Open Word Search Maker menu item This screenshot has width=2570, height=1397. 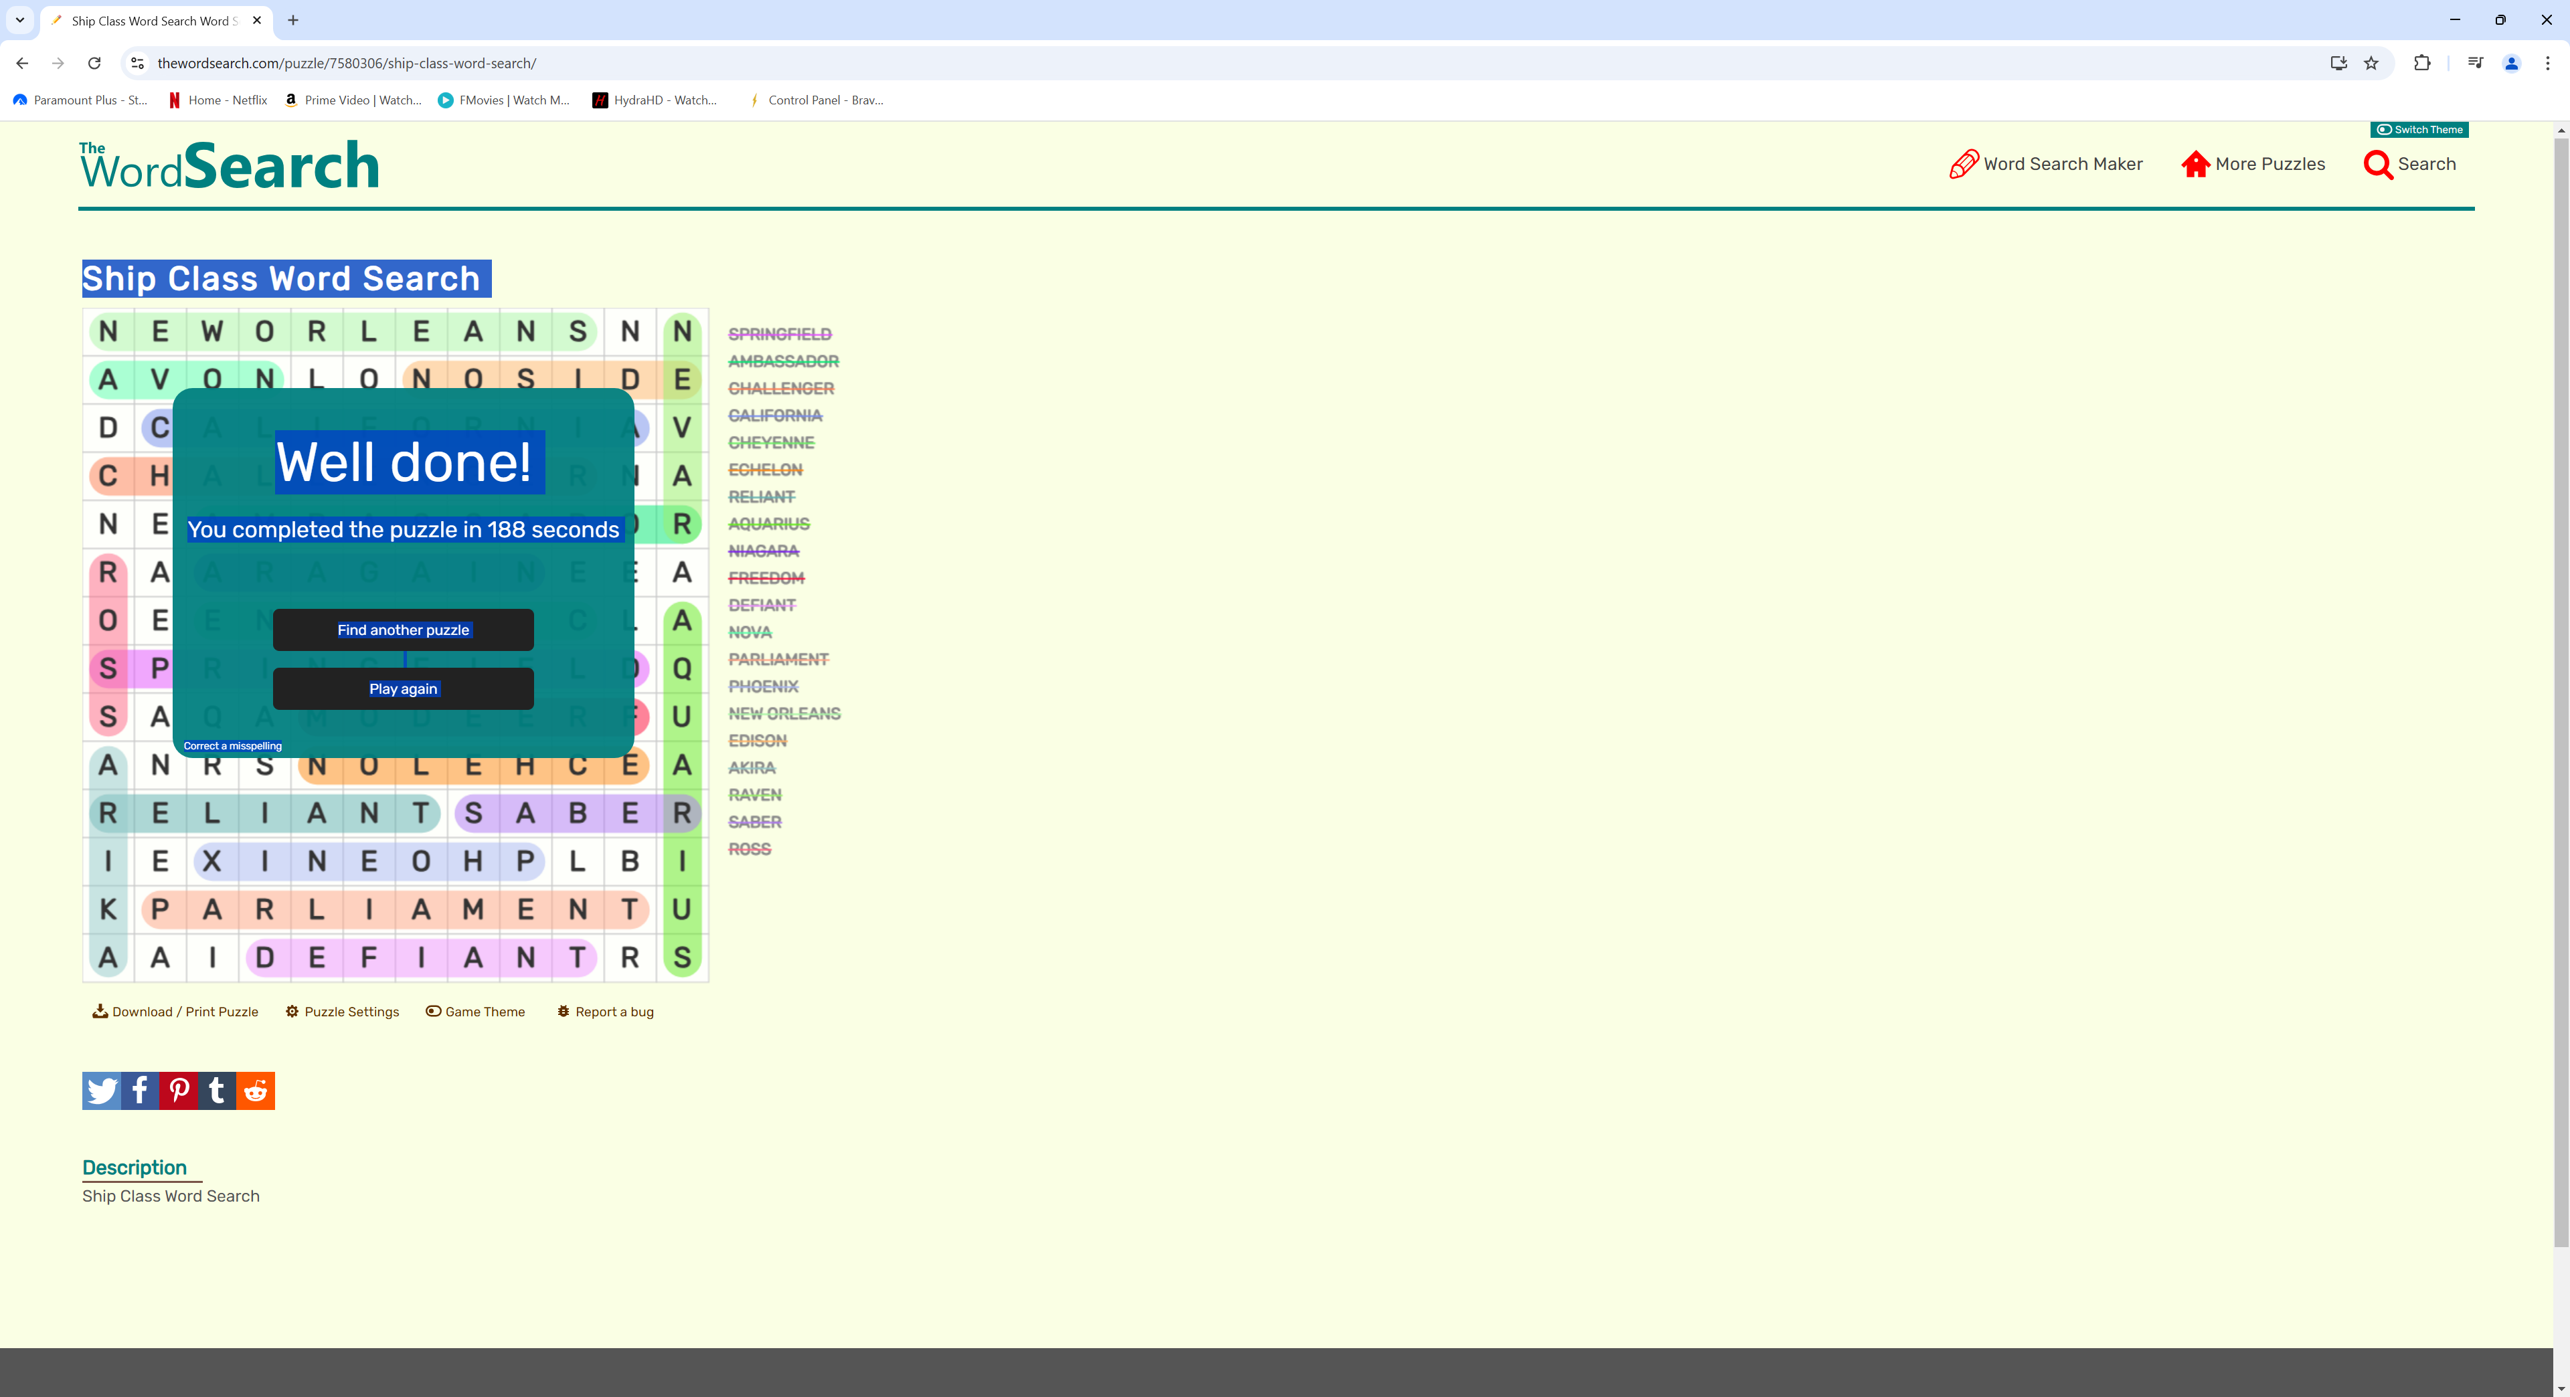2046,165
